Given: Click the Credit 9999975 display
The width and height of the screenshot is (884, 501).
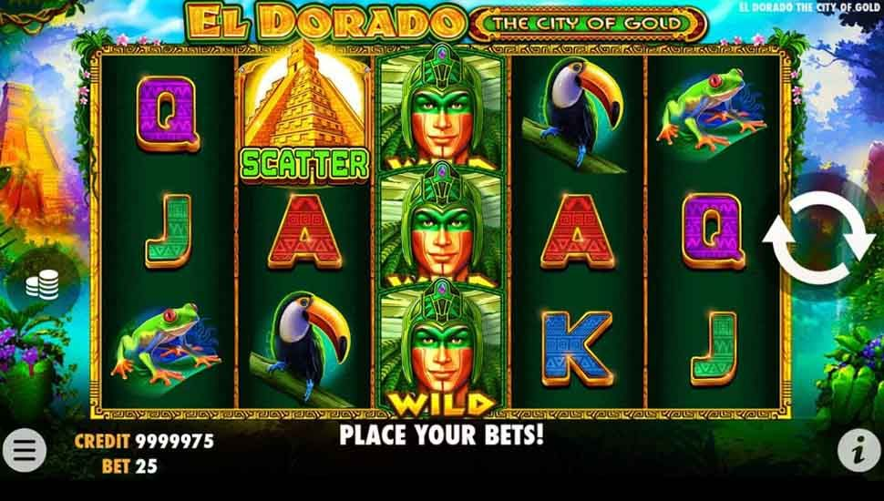Looking at the screenshot, I should (144, 441).
